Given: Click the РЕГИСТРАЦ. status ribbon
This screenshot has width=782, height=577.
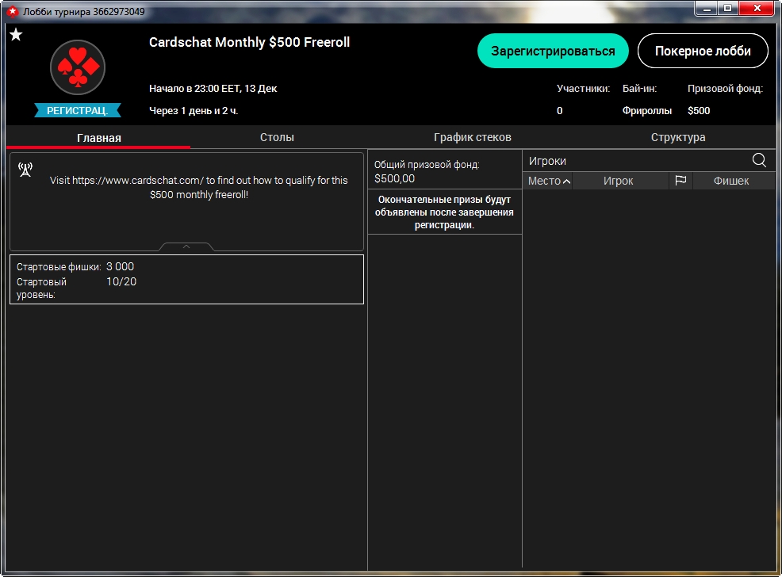Looking at the screenshot, I should (77, 110).
